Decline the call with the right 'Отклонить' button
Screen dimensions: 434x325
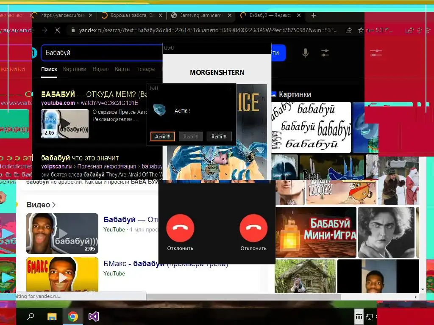coord(253,228)
